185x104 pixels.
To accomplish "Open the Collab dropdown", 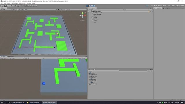I will (149, 6).
